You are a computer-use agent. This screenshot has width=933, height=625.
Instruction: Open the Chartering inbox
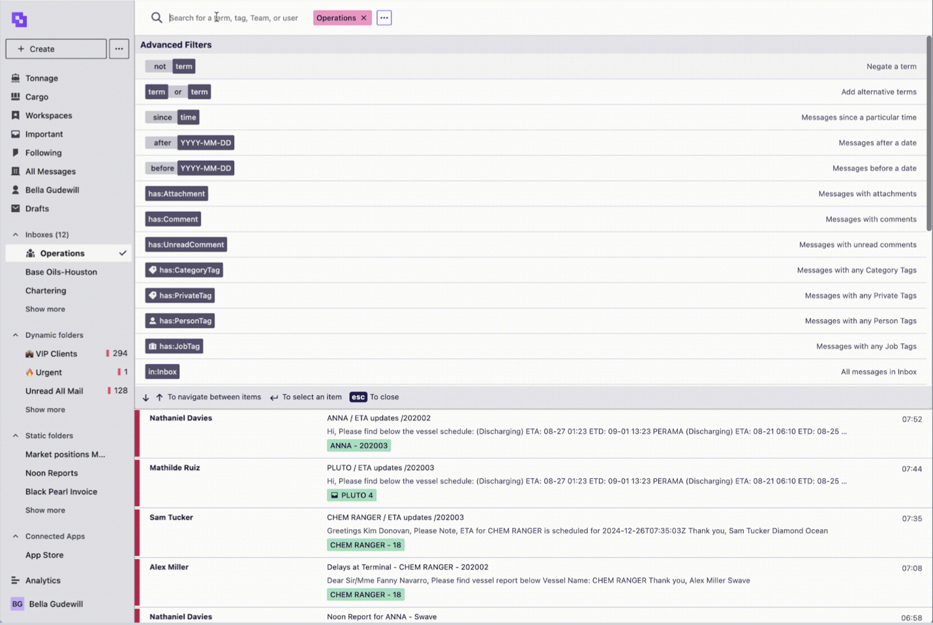click(46, 291)
